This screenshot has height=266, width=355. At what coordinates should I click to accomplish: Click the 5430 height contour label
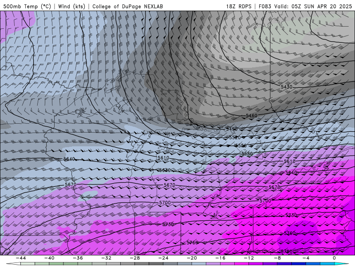coord(286,87)
